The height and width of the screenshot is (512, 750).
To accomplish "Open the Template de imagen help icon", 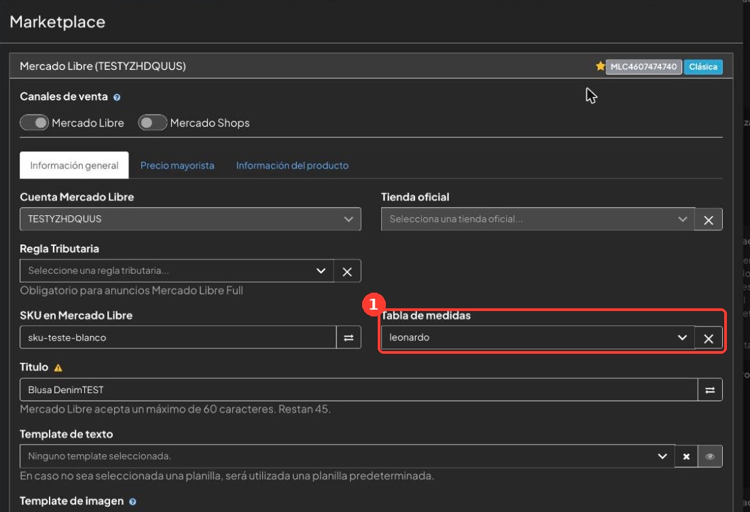I will click(x=132, y=502).
